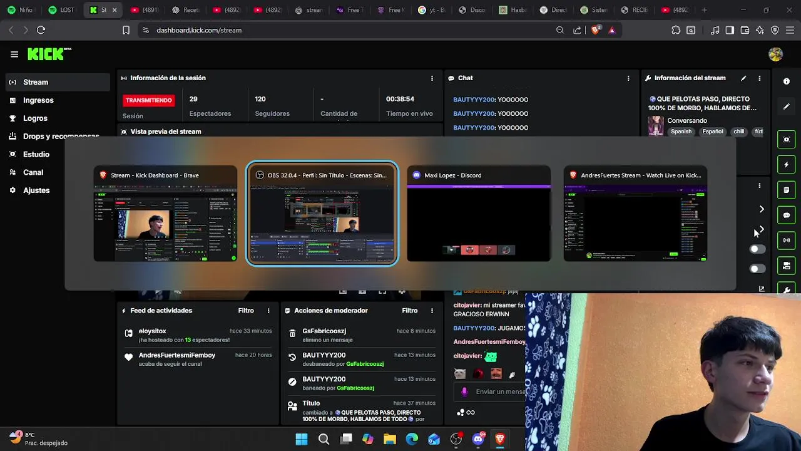Image resolution: width=801 pixels, height=451 pixels.
Task: Open Filtro in Acciones de moderador
Action: click(410, 311)
